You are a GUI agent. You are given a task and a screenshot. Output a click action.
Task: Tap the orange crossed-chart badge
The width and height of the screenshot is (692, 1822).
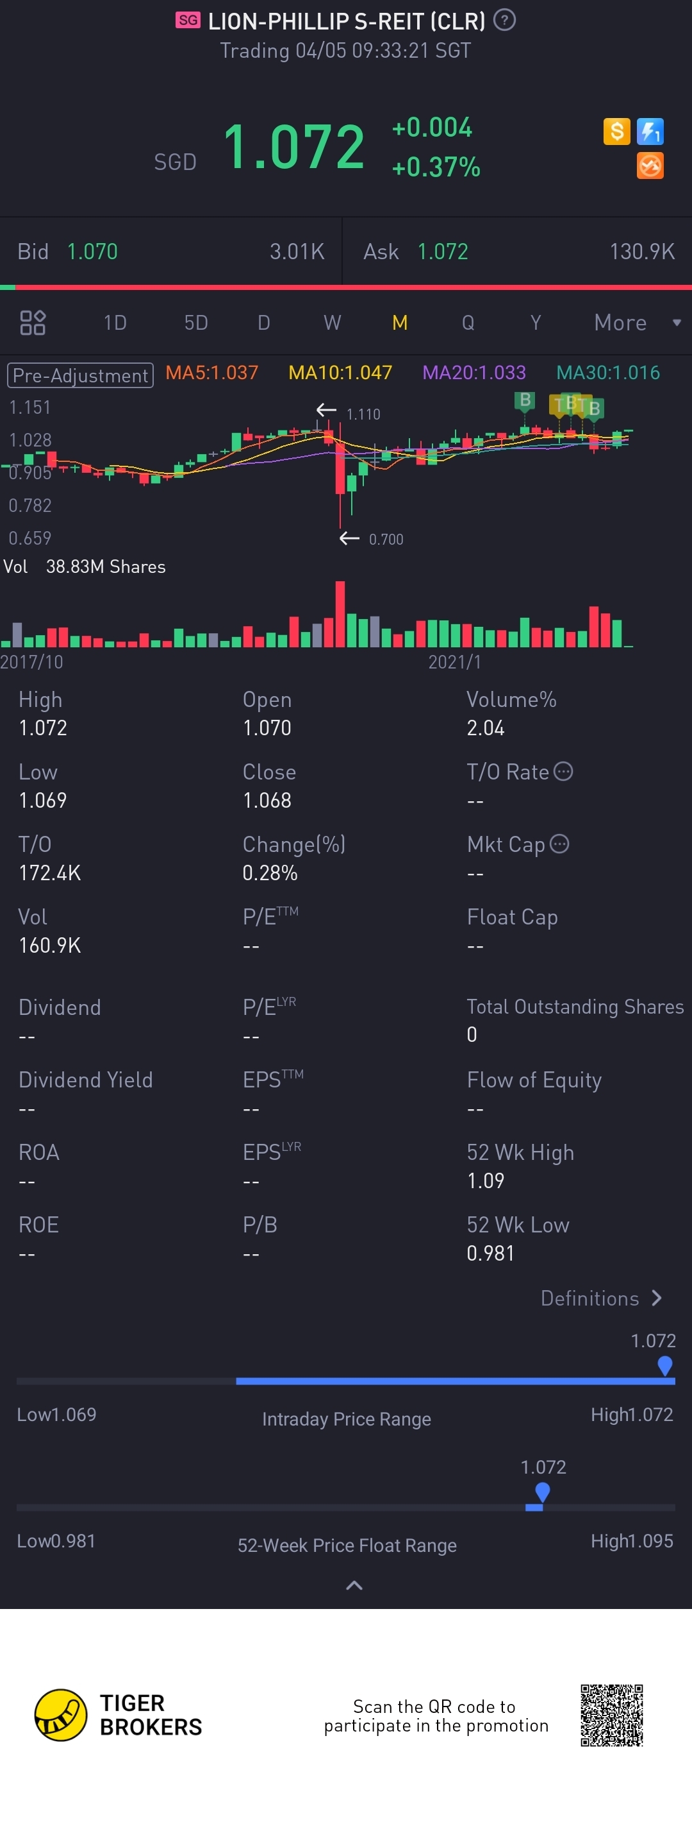click(x=650, y=166)
